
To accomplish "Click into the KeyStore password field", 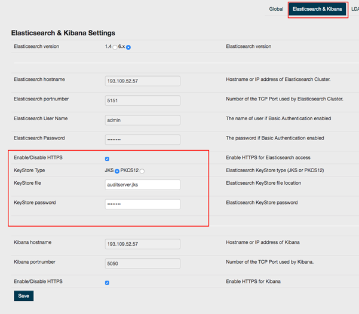I will click(x=142, y=204).
